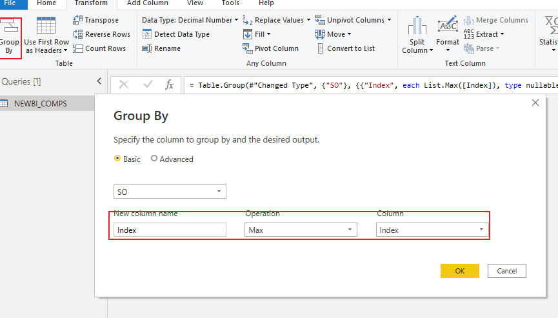The height and width of the screenshot is (318, 558).
Task: Expand the Use First Row as Headers arrow
Action: point(66,50)
